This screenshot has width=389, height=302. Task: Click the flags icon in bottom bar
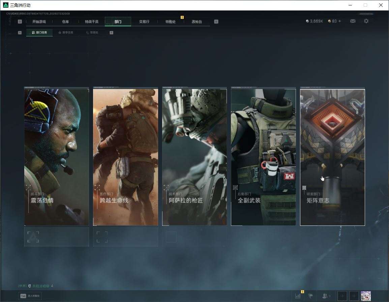click(310, 296)
